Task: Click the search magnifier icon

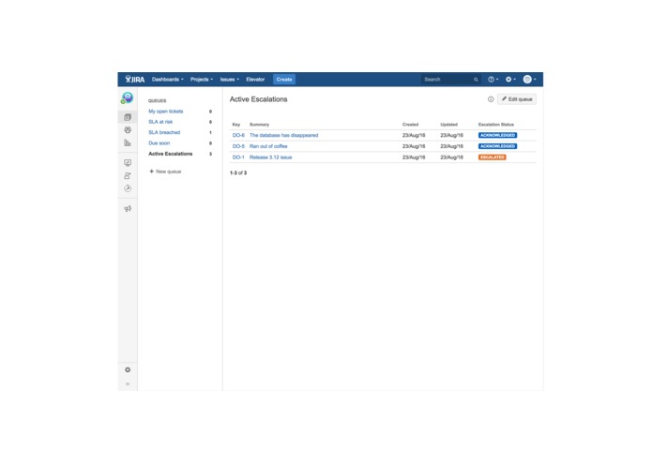Action: 476,80
